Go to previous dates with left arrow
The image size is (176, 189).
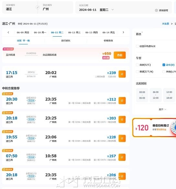(8, 32)
